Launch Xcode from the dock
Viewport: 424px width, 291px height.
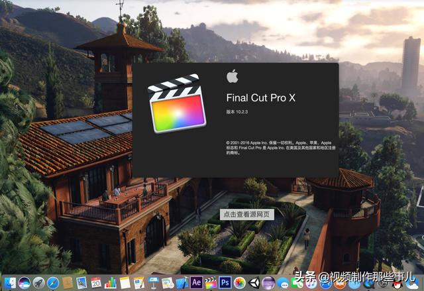[x=182, y=283]
